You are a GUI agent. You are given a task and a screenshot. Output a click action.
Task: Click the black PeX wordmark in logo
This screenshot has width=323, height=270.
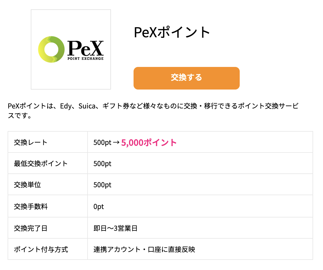point(86,48)
